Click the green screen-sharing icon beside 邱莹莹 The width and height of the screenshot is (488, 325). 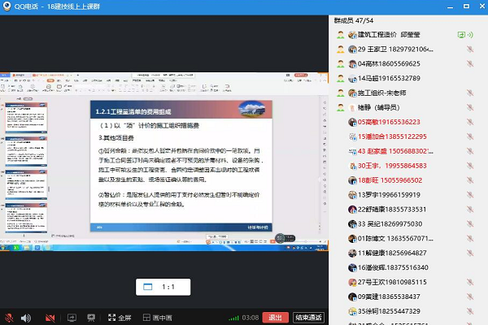(x=462, y=35)
